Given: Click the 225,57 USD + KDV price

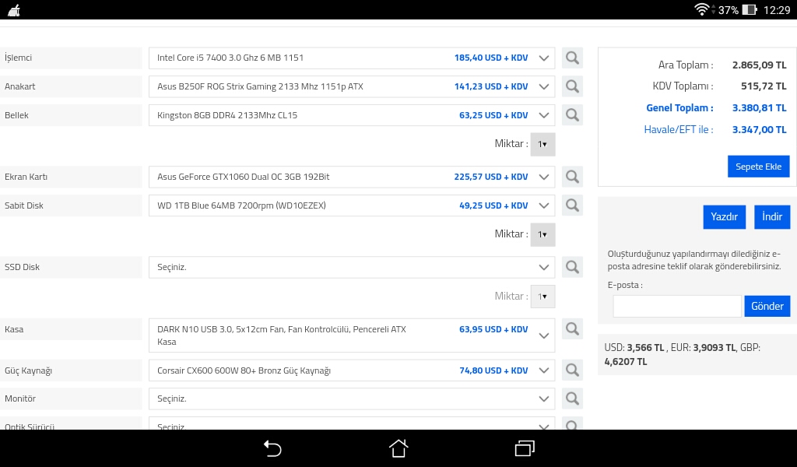Looking at the screenshot, I should 491,177.
